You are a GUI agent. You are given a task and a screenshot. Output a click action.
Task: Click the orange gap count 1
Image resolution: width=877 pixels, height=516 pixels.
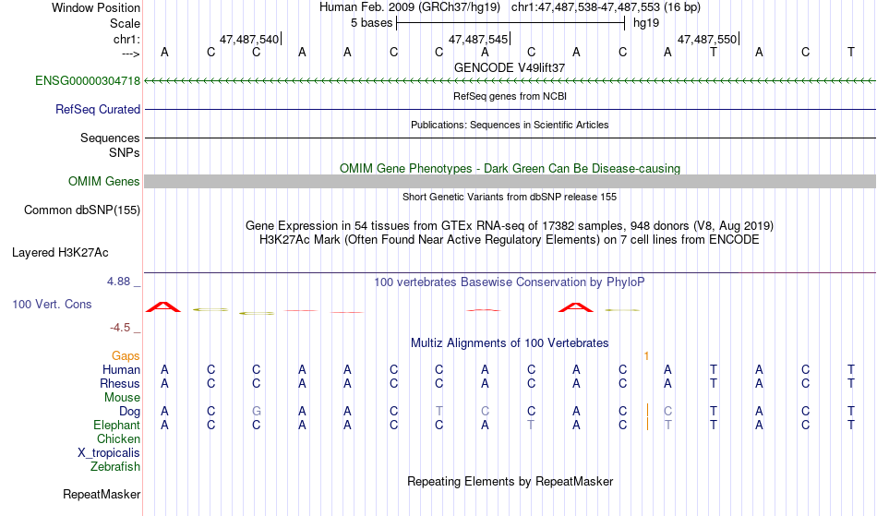click(646, 356)
